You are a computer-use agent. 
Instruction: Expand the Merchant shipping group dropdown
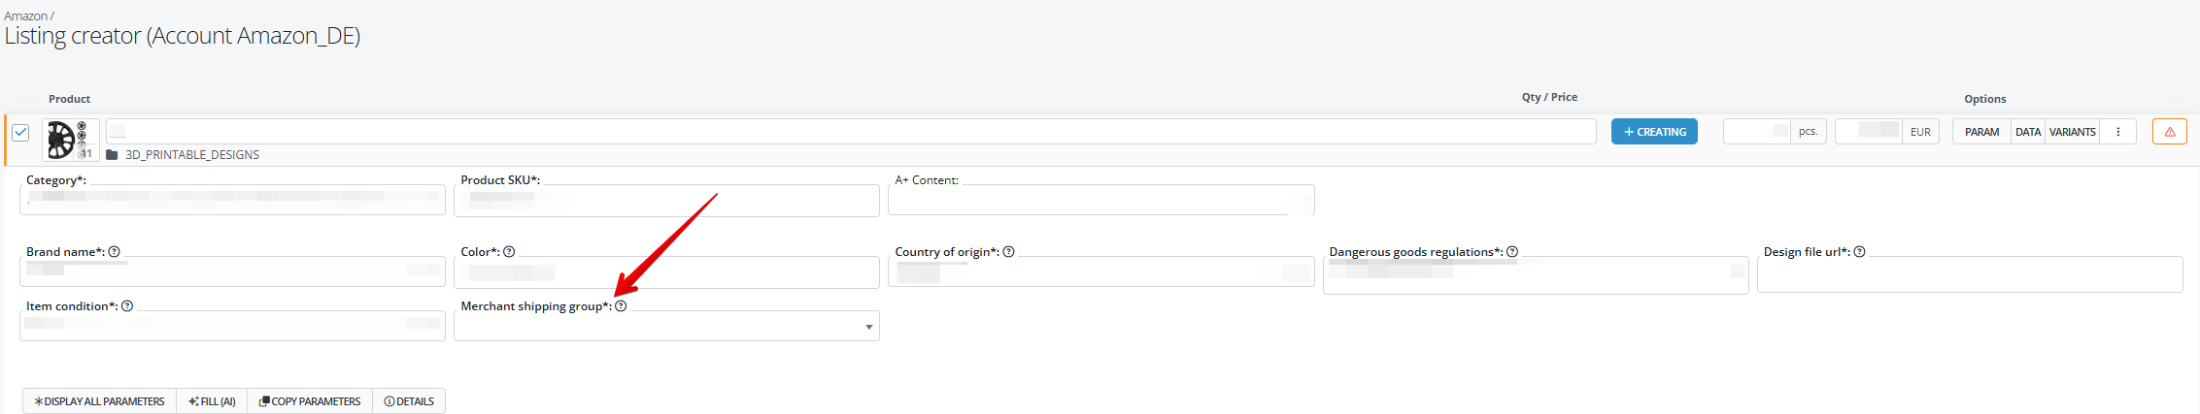click(x=666, y=327)
